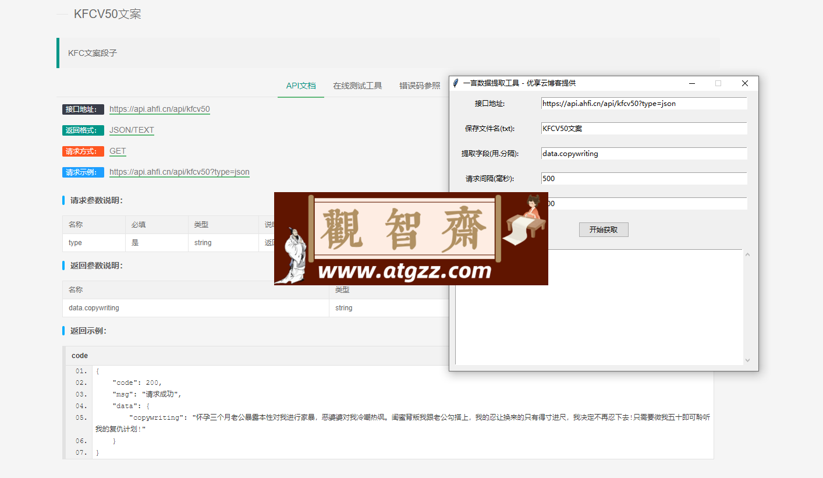Minimize the 一言数据提取工具 window

tap(692, 83)
